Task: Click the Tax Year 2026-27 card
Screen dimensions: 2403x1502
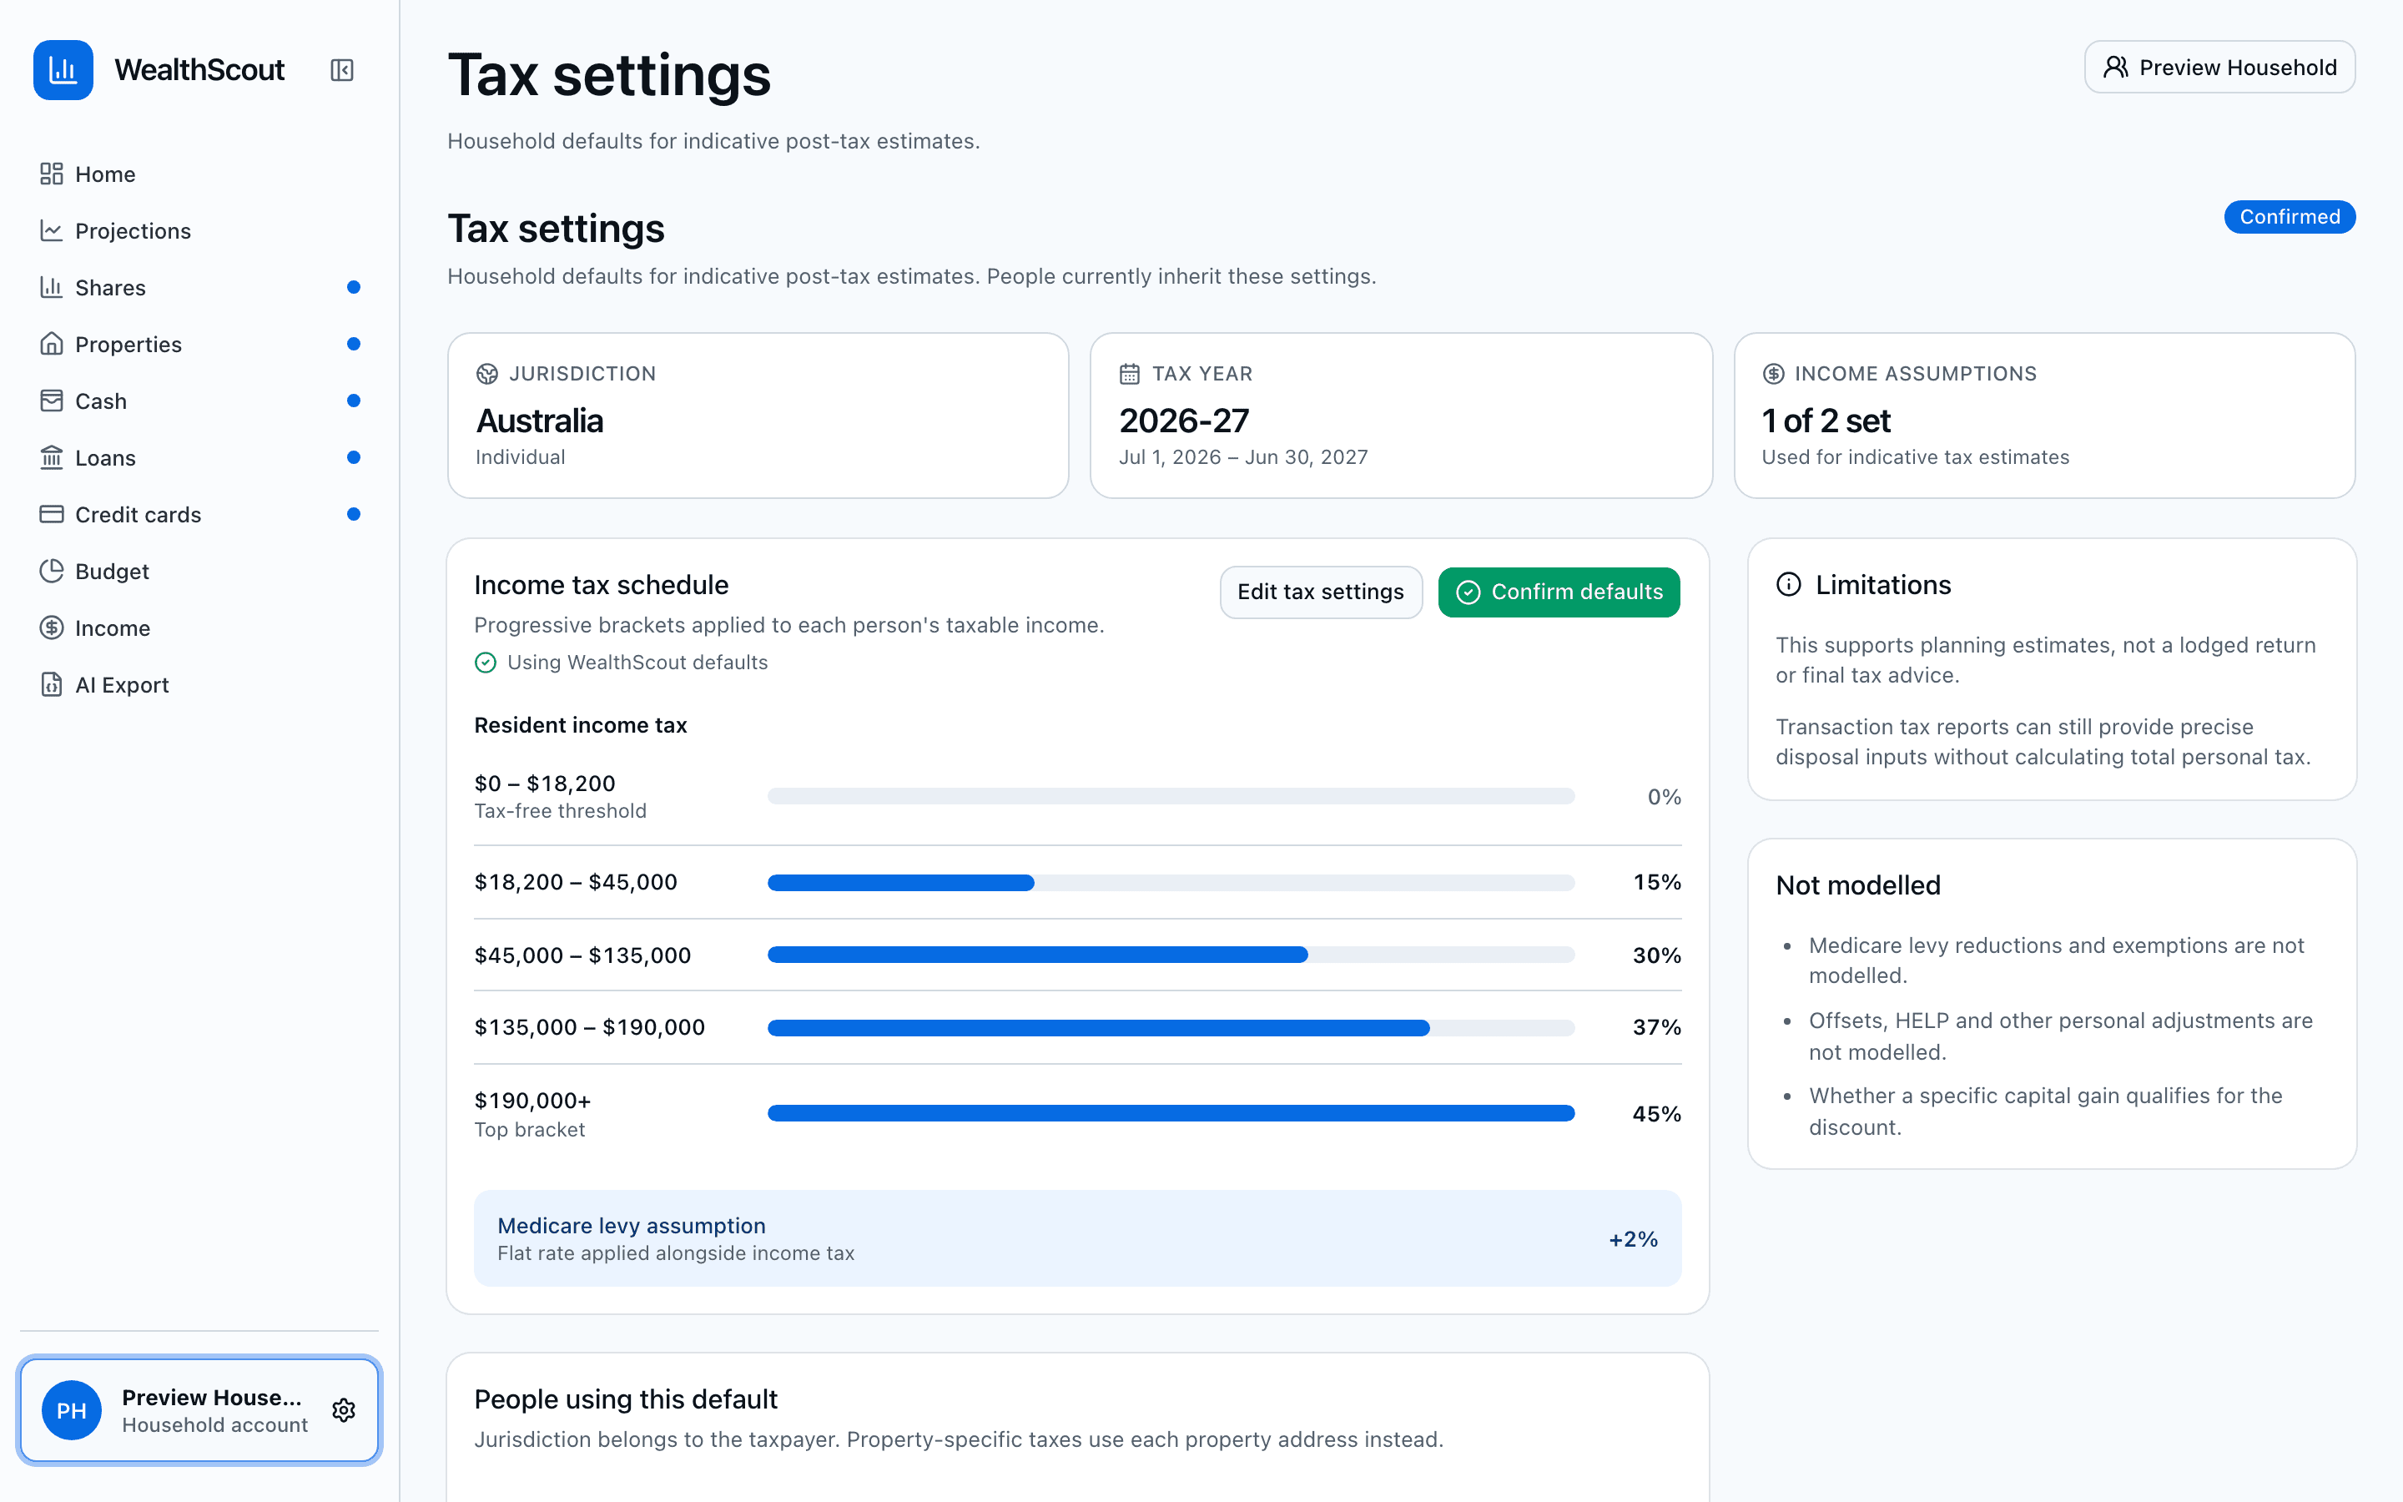Action: (1401, 416)
